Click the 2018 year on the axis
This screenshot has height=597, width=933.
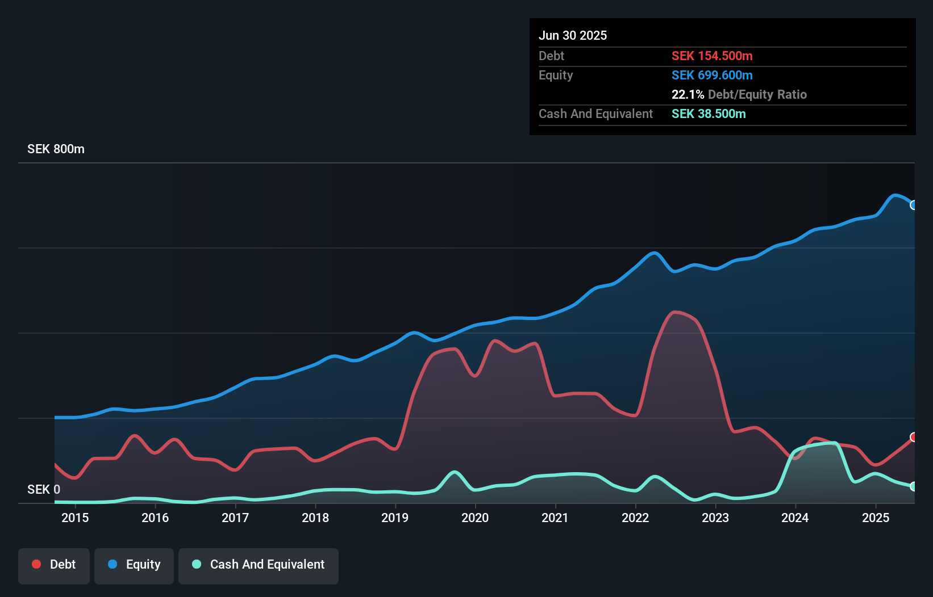[x=315, y=518]
